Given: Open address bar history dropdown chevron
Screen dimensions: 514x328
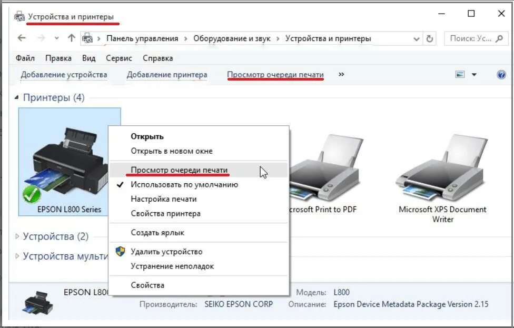Looking at the screenshot, I should pyautogui.click(x=417, y=39).
